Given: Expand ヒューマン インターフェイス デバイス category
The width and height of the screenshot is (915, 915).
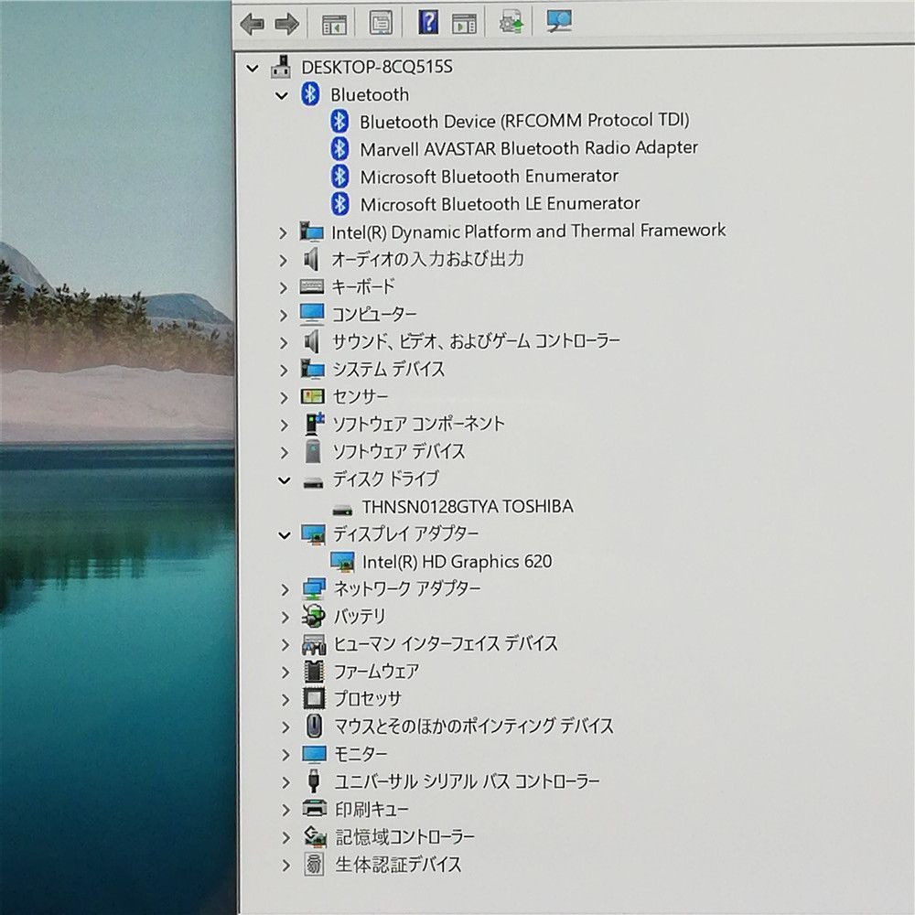Looking at the screenshot, I should click(285, 645).
